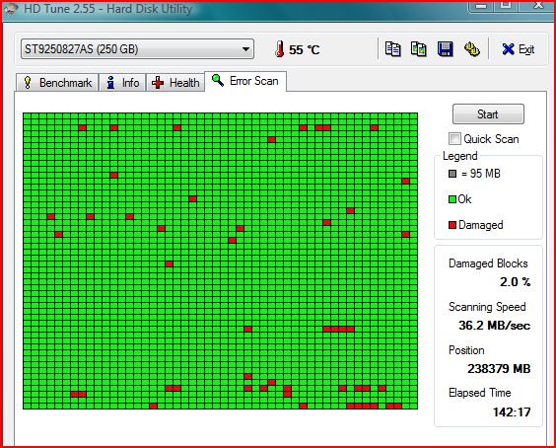This screenshot has height=448, width=556.
Task: Click the red cross icon on the Health tab
Action: [x=158, y=83]
